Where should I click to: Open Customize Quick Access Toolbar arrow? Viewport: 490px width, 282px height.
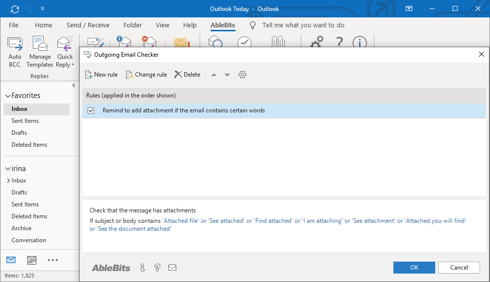(42, 9)
